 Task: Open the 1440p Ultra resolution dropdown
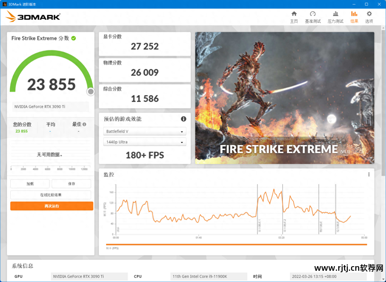pyautogui.click(x=145, y=142)
